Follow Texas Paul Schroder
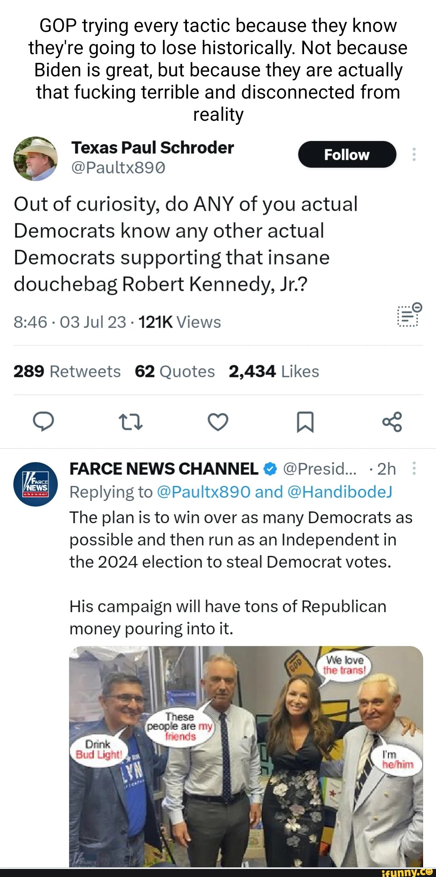 point(347,154)
